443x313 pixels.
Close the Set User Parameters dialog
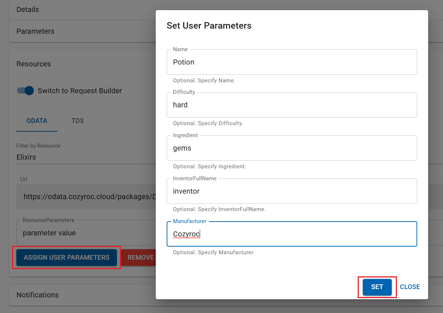(x=410, y=287)
